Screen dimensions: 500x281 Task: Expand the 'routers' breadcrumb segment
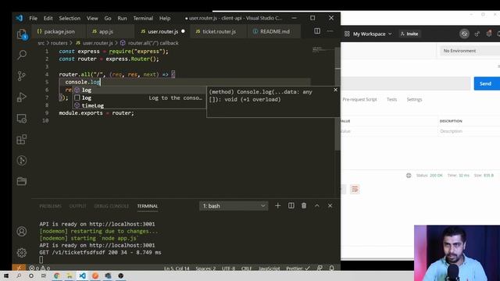coord(59,43)
